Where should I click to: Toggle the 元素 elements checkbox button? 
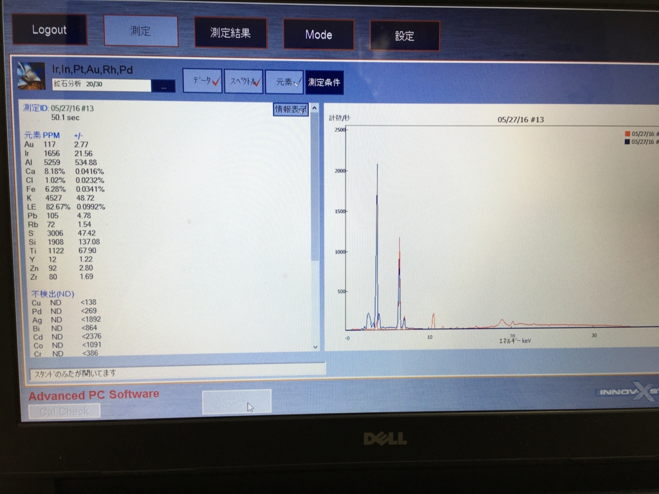tap(284, 82)
